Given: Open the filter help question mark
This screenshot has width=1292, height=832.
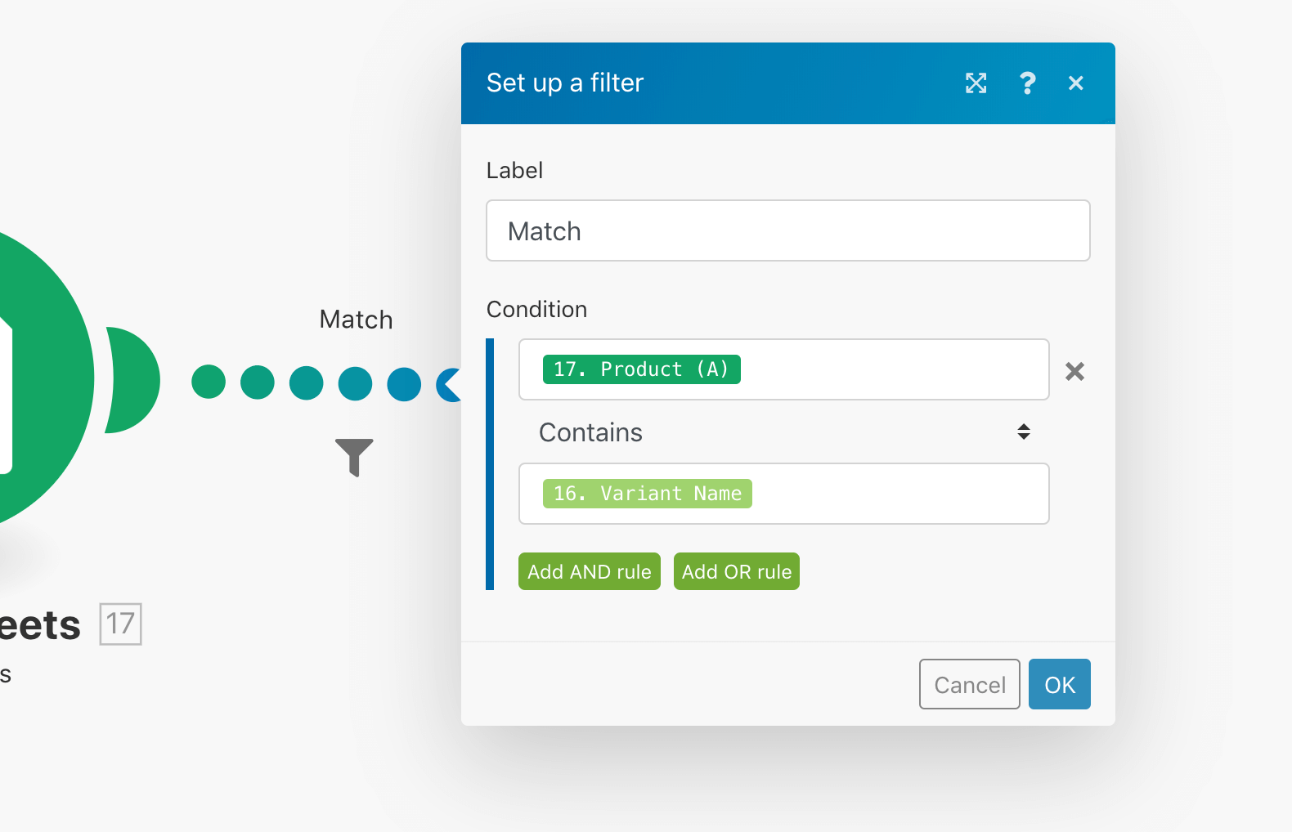Looking at the screenshot, I should (1027, 83).
